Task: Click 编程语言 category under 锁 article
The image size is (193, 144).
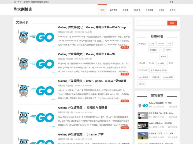Action: coord(62,59)
